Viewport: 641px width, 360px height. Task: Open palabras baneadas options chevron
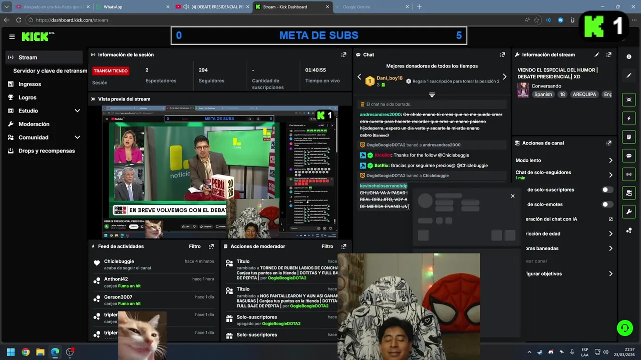point(610,248)
